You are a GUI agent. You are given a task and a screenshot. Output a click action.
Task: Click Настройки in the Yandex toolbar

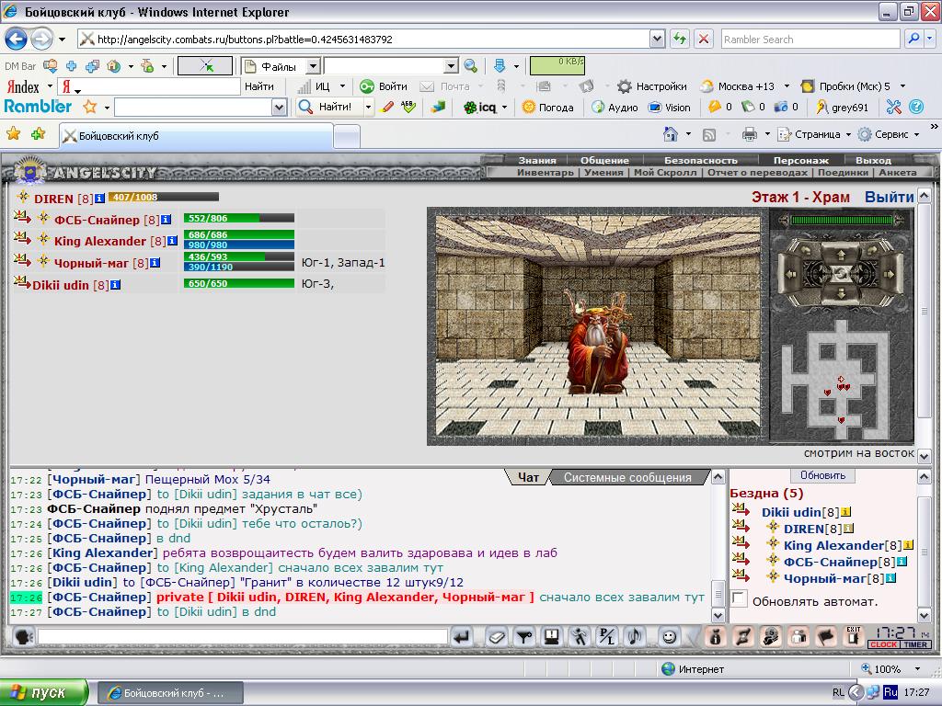652,86
